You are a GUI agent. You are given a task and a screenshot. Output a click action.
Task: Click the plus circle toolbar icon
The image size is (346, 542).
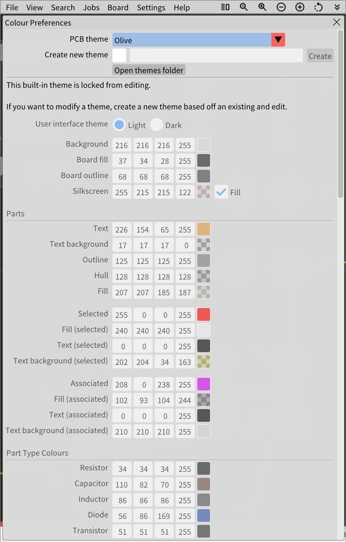click(x=299, y=7)
